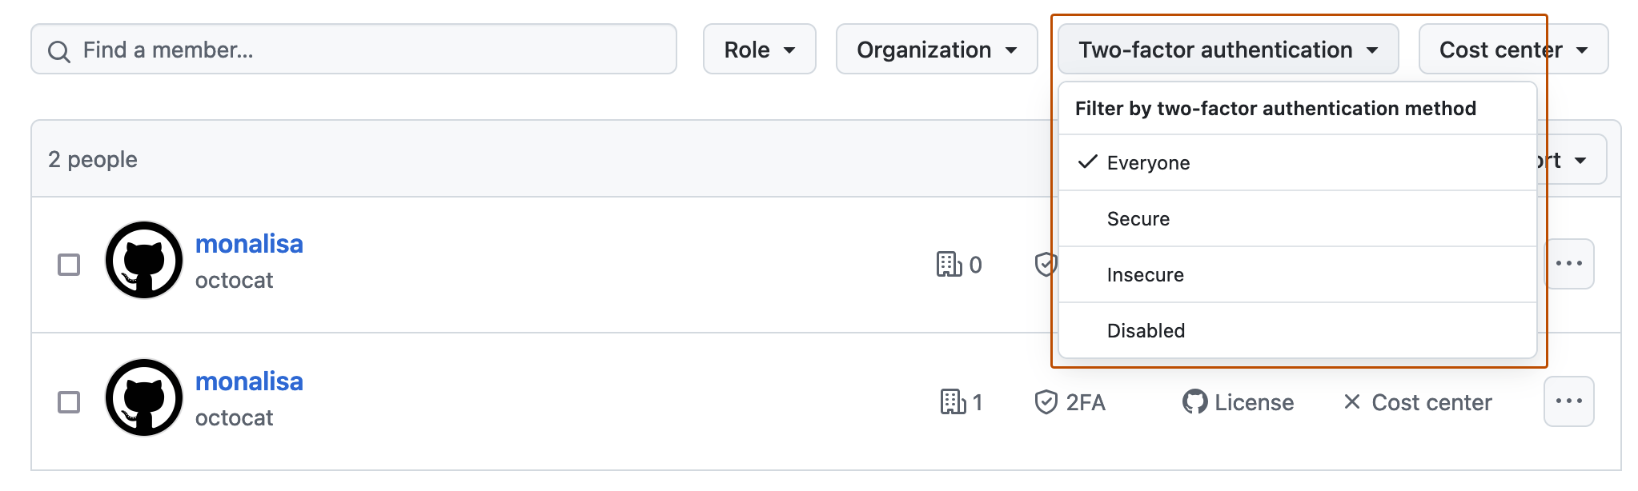Click the building icon showing 1 organization

(954, 402)
